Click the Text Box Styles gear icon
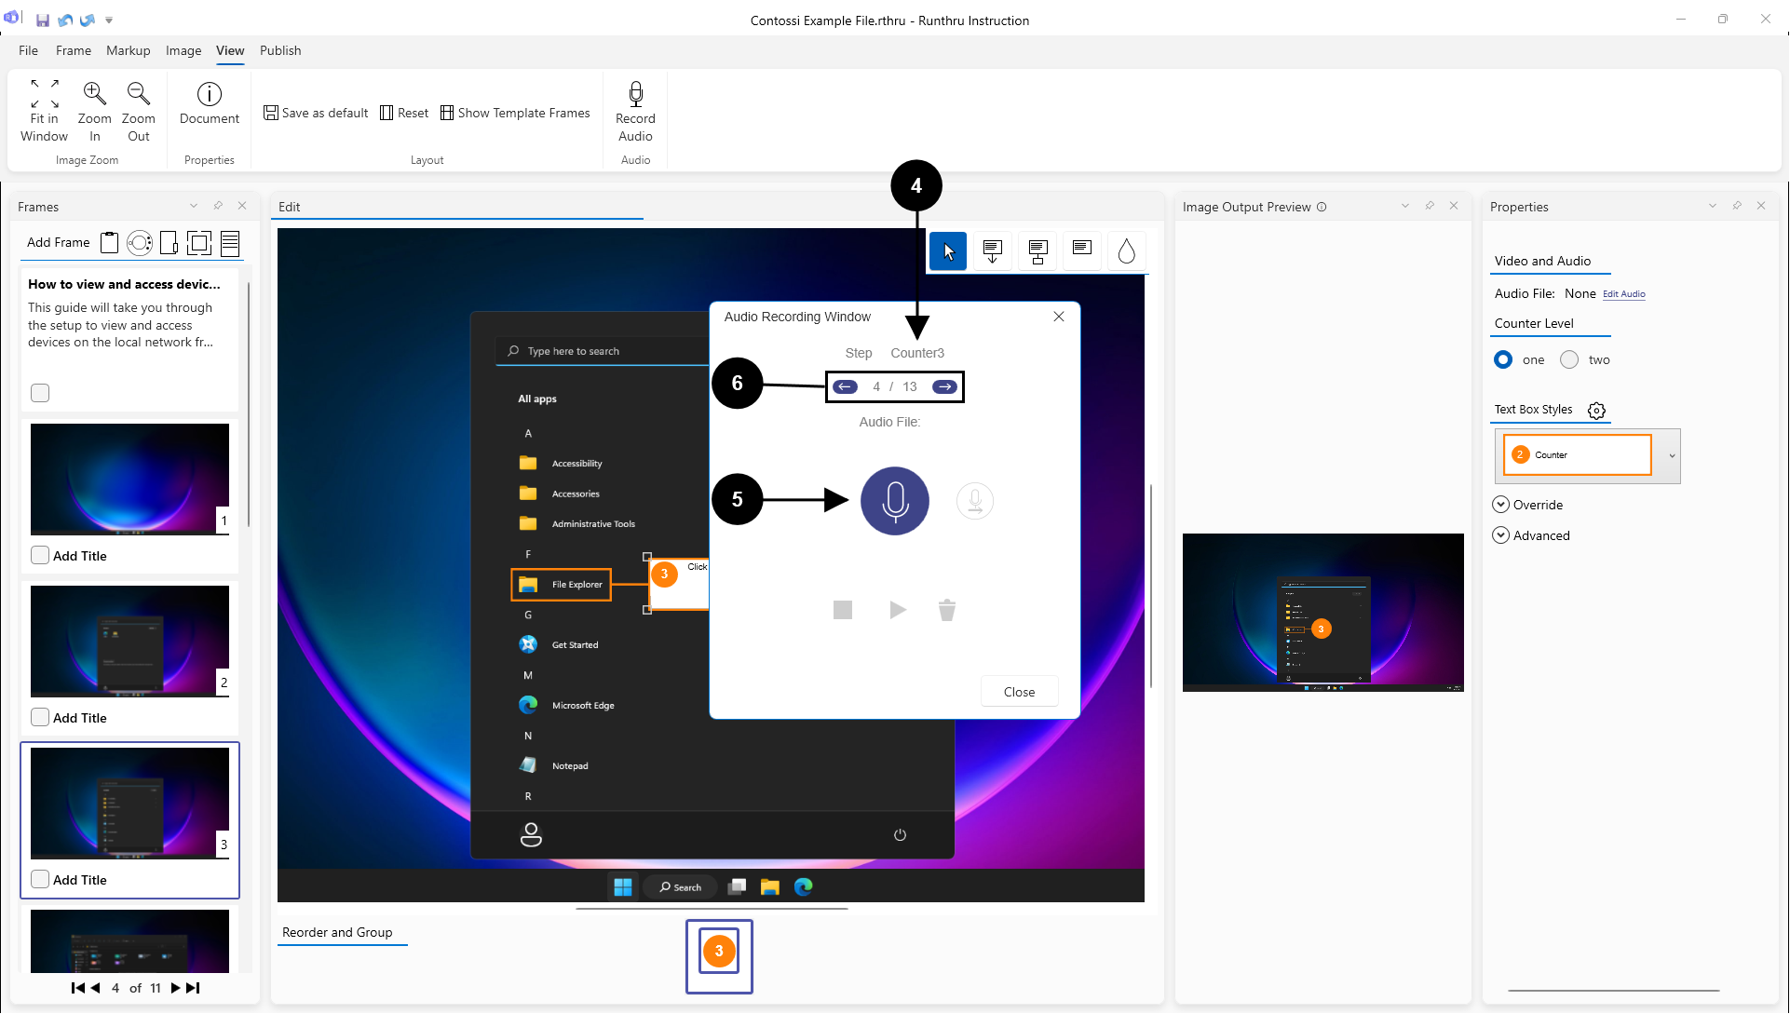The width and height of the screenshot is (1790, 1014). [1596, 411]
